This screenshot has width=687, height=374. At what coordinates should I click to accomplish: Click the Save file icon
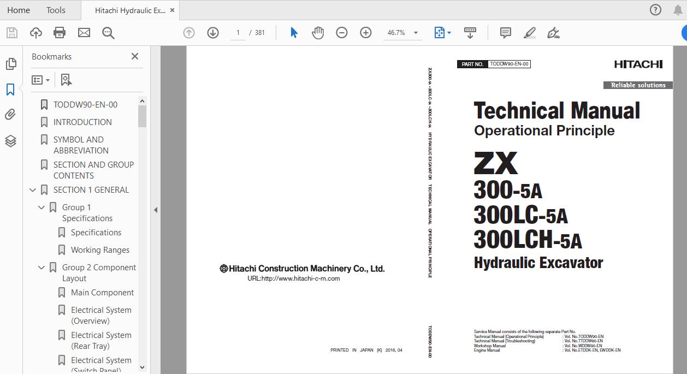[11, 33]
